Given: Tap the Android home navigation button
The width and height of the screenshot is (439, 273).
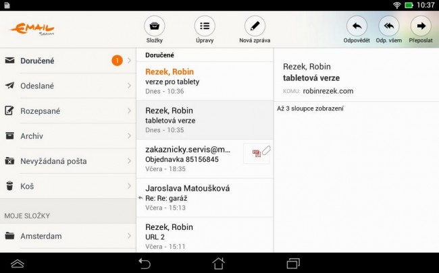Looking at the screenshot, I should click(x=218, y=263).
